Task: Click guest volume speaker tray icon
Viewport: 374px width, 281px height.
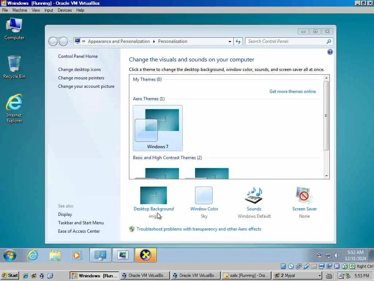Action: 337,255
